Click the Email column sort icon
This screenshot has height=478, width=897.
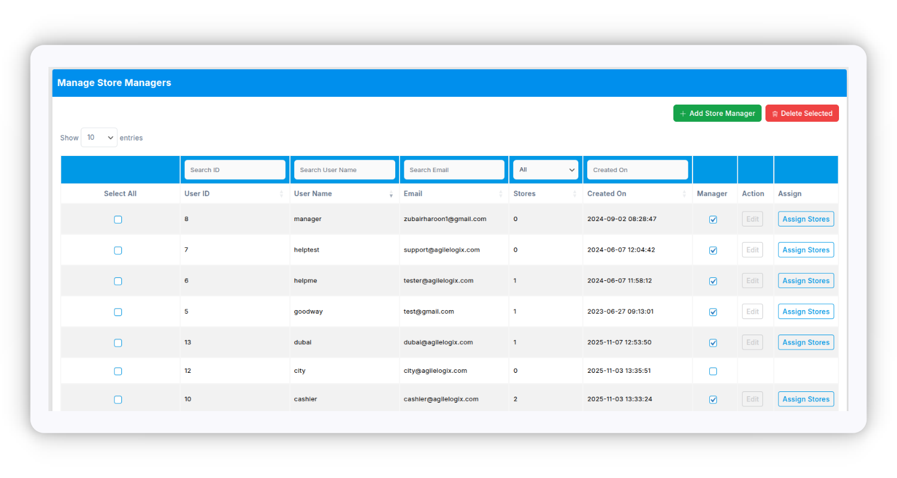[x=501, y=194]
